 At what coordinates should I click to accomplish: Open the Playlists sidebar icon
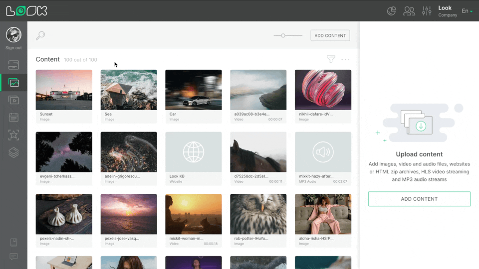coord(13,100)
